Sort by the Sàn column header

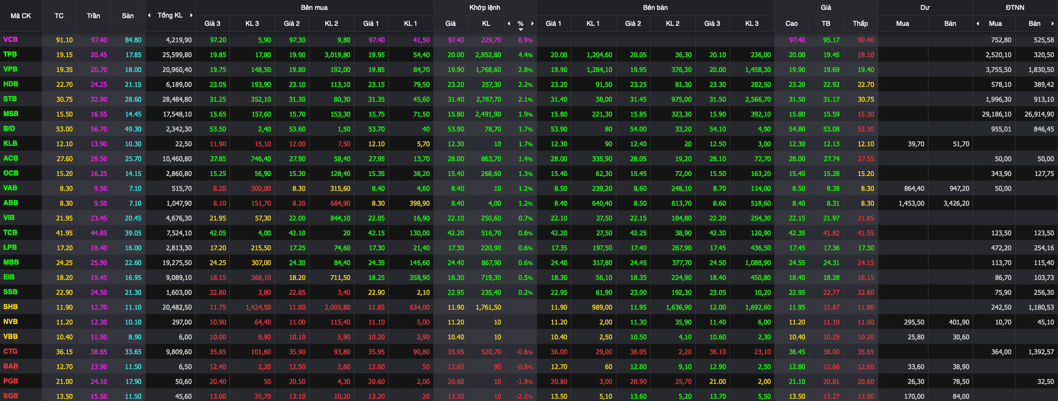[128, 16]
